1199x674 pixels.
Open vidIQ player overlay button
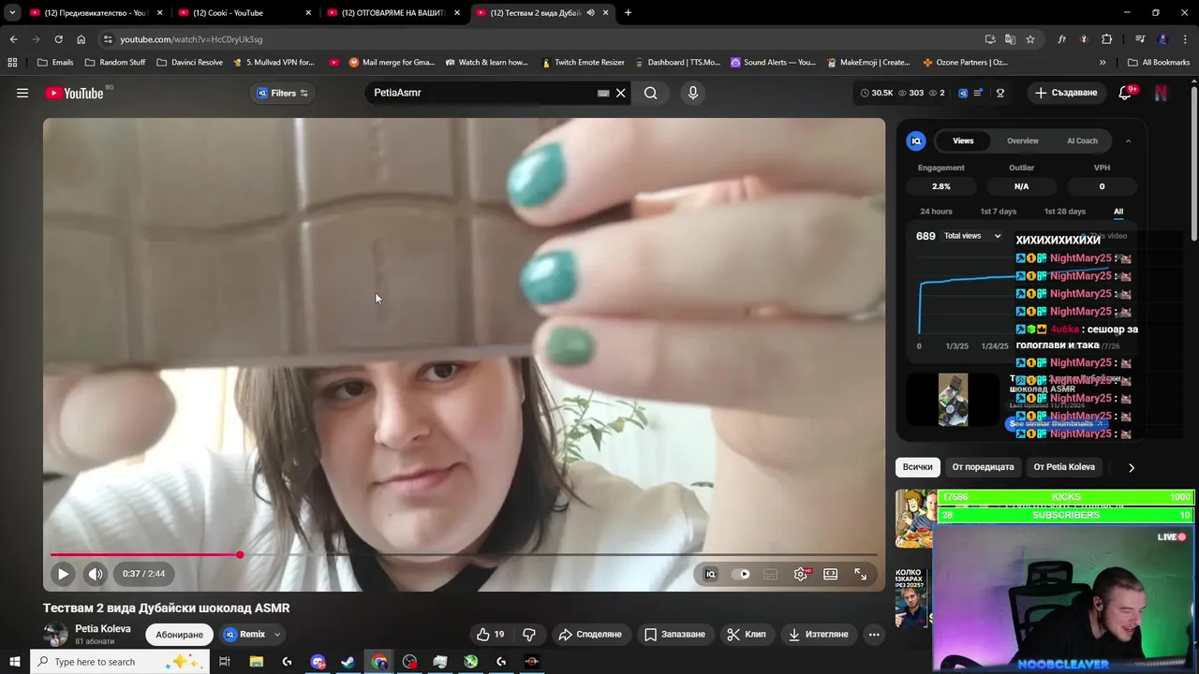click(710, 574)
